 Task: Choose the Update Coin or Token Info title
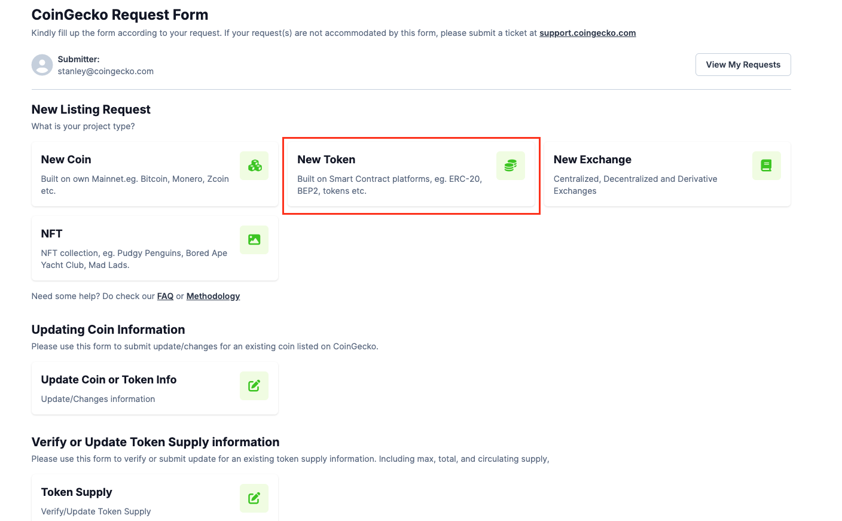[x=109, y=380]
